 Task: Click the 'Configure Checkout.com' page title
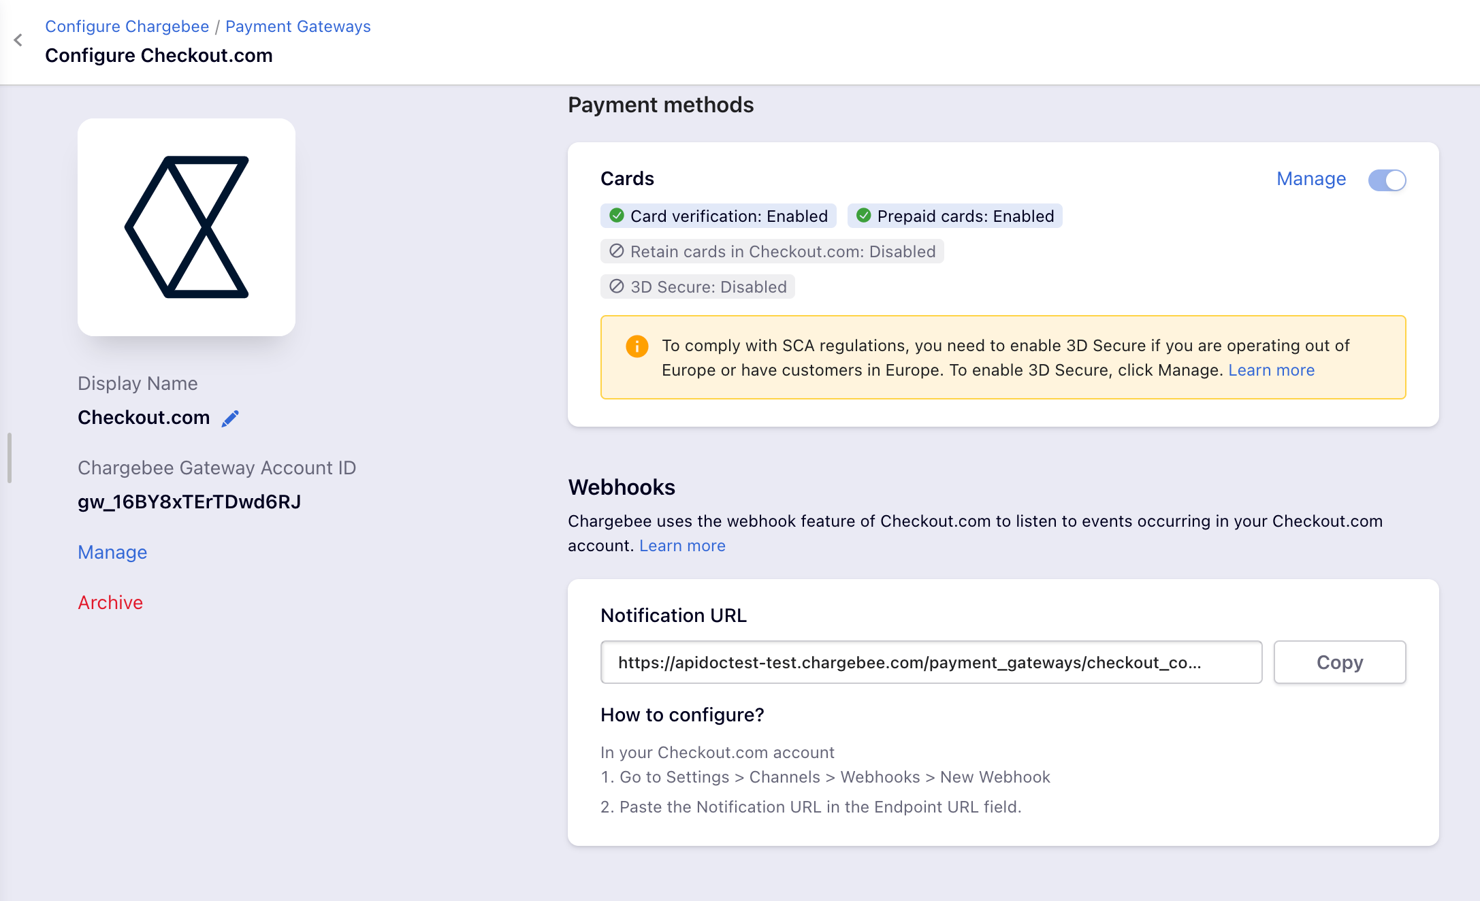[x=159, y=55]
